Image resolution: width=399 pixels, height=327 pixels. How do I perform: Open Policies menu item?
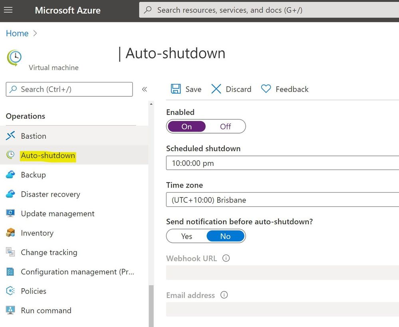click(74, 291)
